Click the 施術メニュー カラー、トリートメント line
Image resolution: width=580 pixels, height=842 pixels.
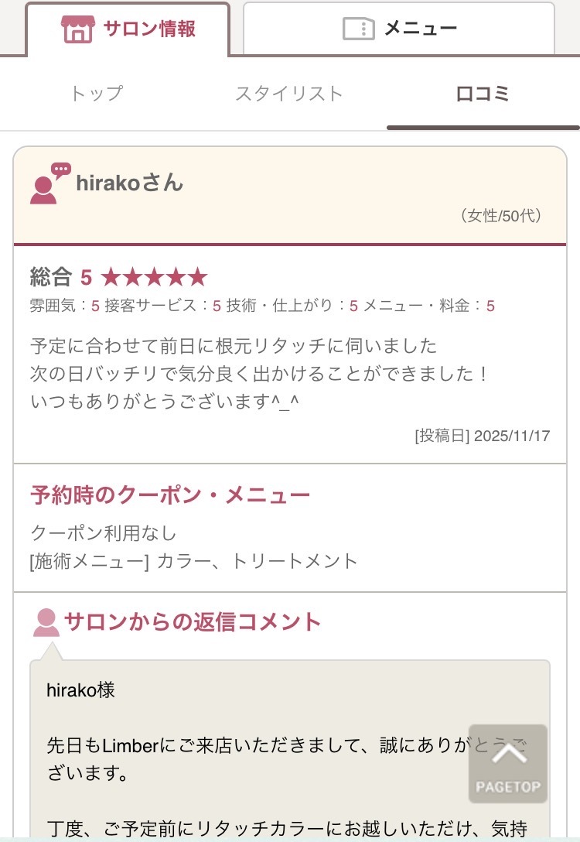click(x=194, y=561)
